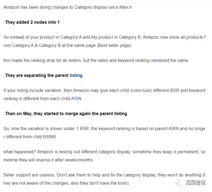Viewport: 212px width, 192px height.
Task: Click the heading 'They added 2 nodes into 1'
Action: tap(32, 22)
